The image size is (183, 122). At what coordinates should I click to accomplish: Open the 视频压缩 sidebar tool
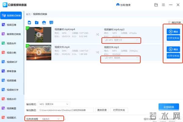coord(11,25)
